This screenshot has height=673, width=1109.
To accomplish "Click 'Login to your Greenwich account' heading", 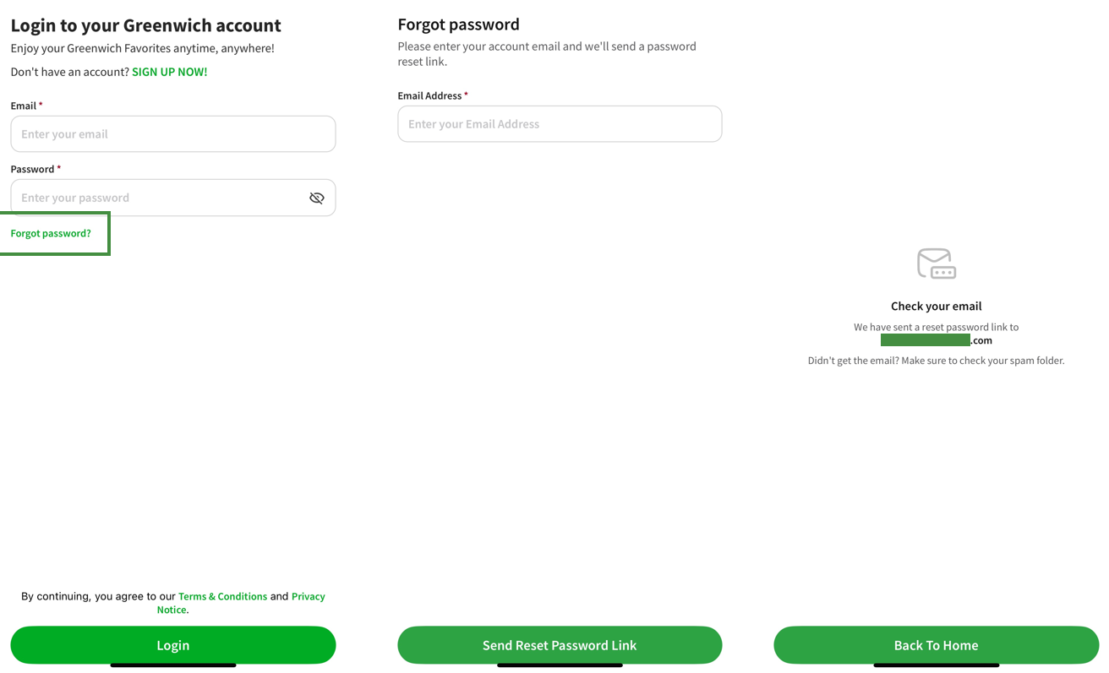I will click(x=145, y=25).
